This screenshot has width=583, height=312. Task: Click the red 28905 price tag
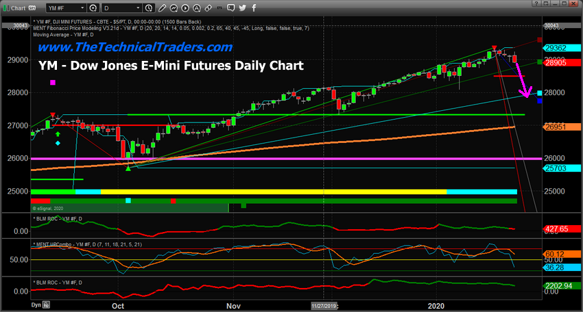tap(562, 63)
